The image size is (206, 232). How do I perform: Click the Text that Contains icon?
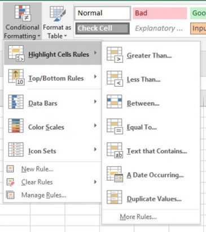pos(115,151)
